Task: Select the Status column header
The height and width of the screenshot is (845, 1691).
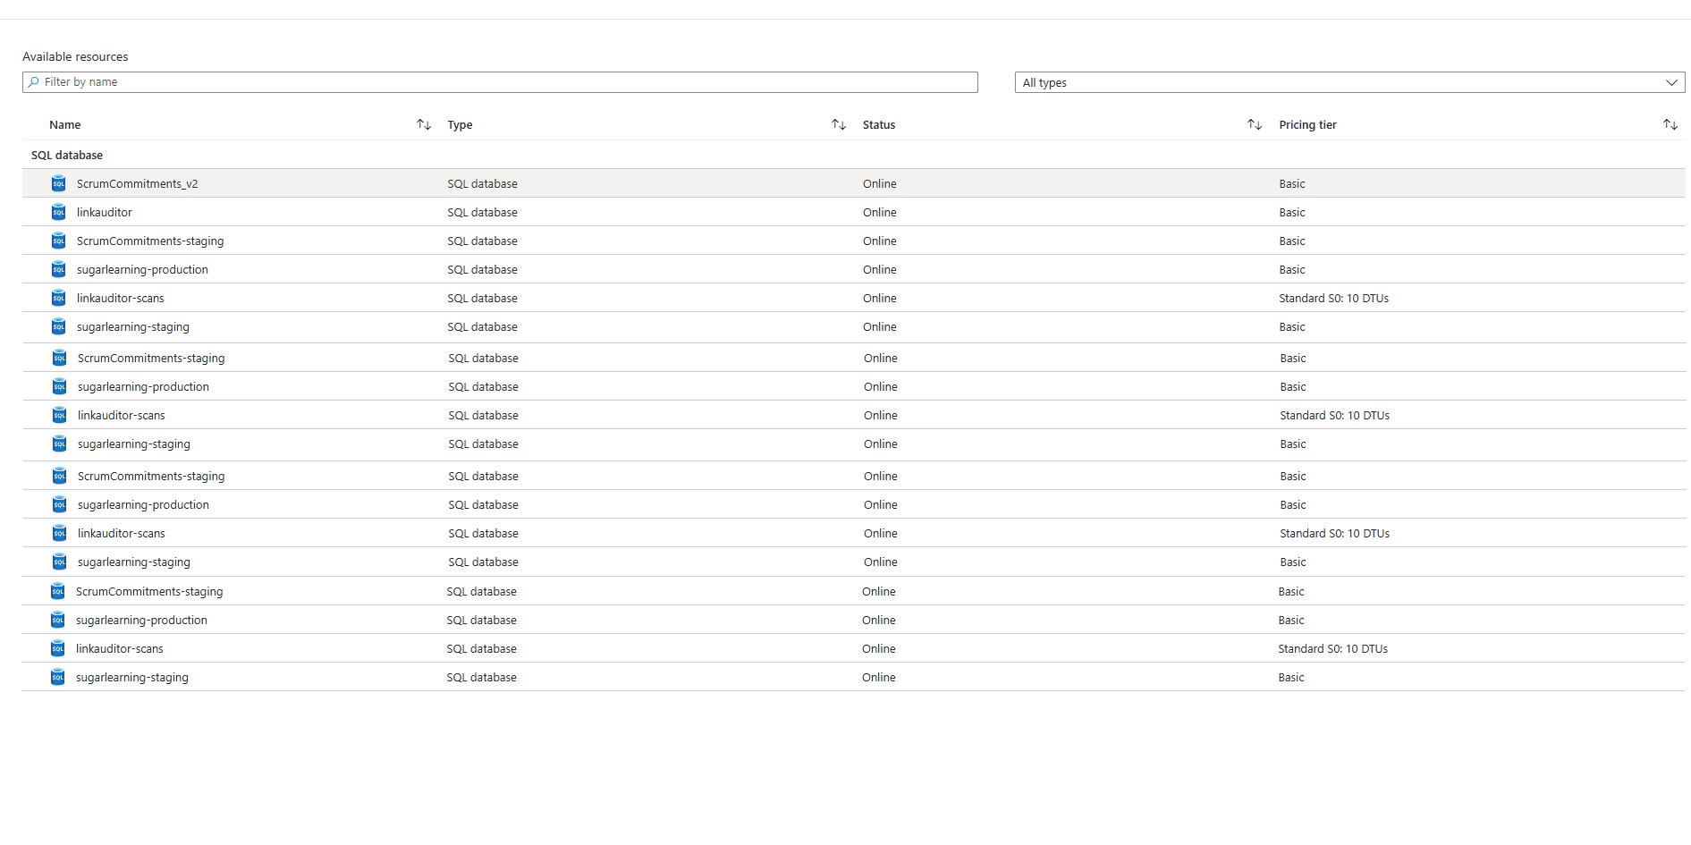Action: click(878, 124)
